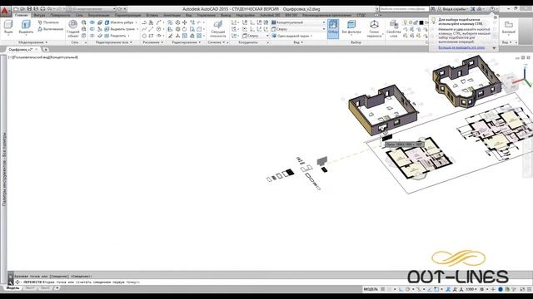Click the black layer color swatch
Screen dimensions: 533x299
(x=421, y=22)
